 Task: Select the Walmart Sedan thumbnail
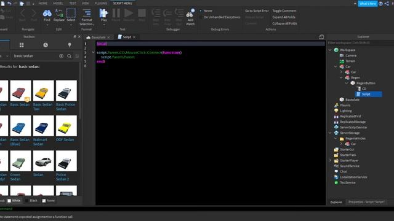click(44, 126)
